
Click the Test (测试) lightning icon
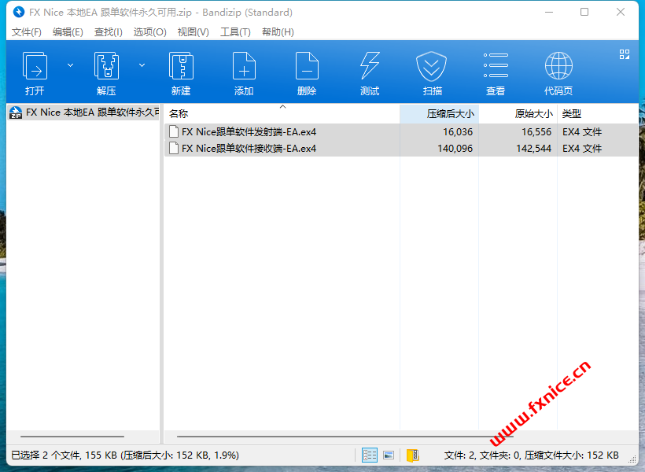(x=370, y=66)
